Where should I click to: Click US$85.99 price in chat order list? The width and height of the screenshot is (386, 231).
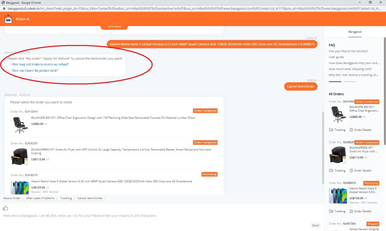[x=38, y=124]
